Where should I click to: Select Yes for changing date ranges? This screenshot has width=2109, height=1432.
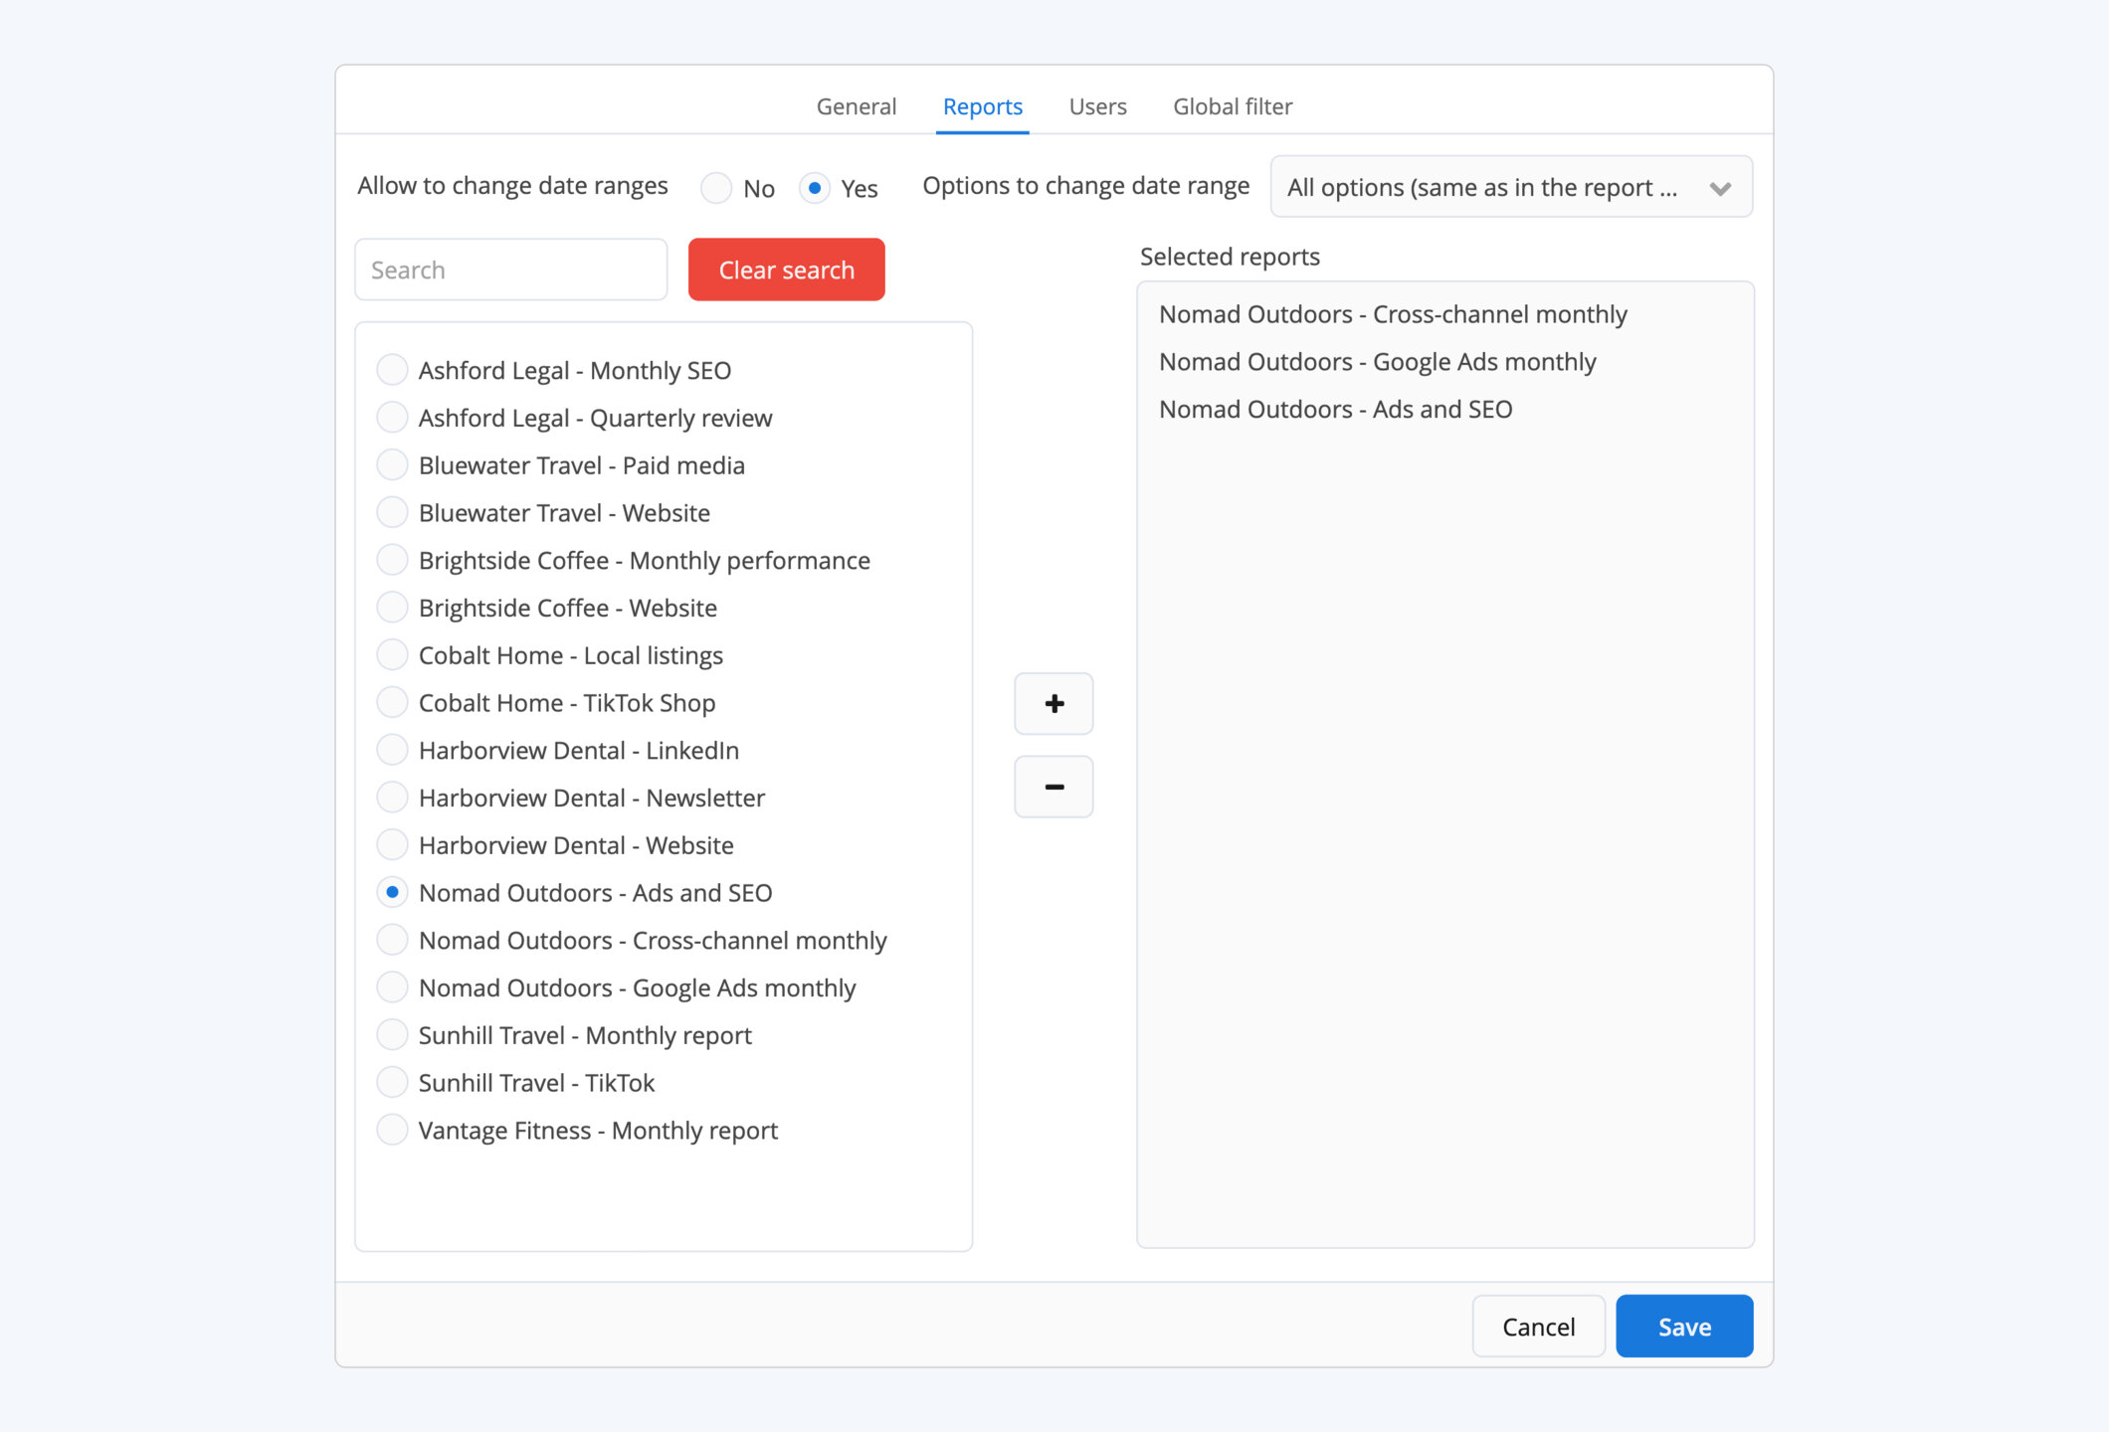(x=815, y=188)
